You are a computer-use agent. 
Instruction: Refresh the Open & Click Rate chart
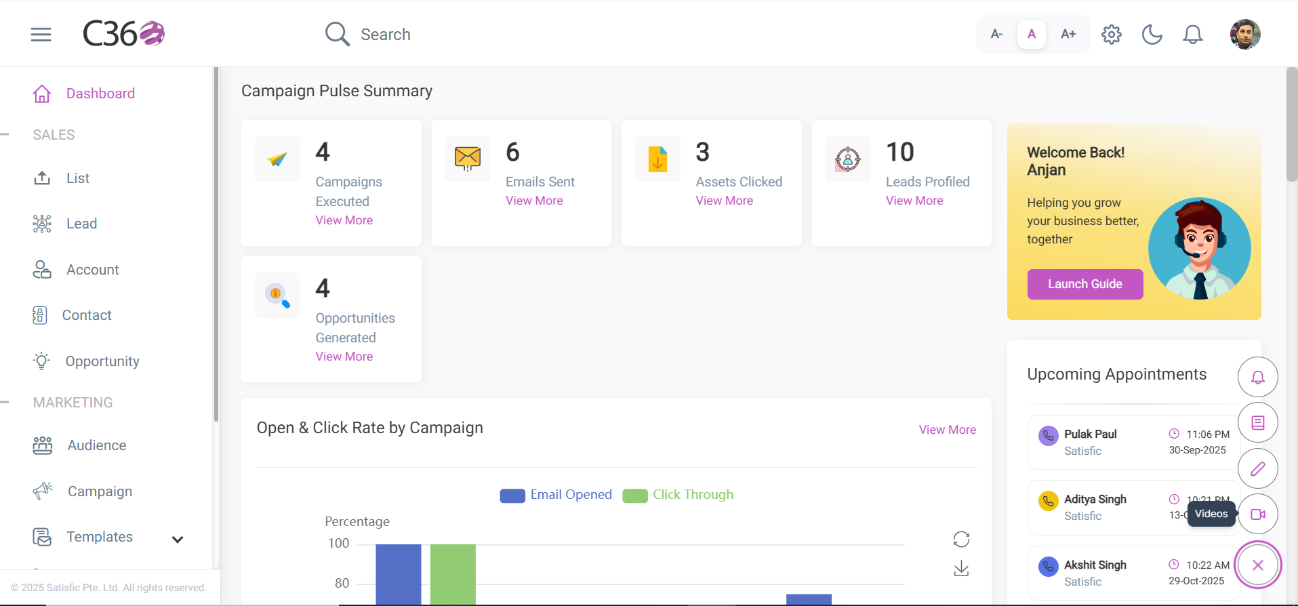click(x=961, y=539)
